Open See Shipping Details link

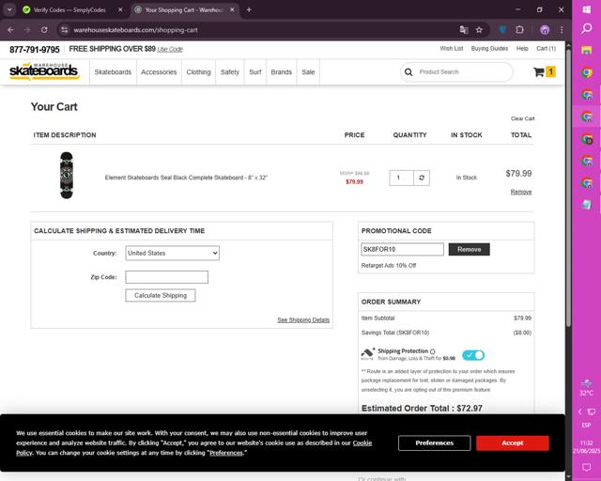(303, 320)
